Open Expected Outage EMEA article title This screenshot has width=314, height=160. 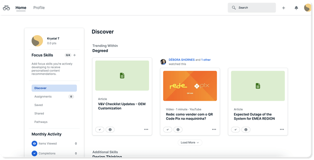[254, 117]
